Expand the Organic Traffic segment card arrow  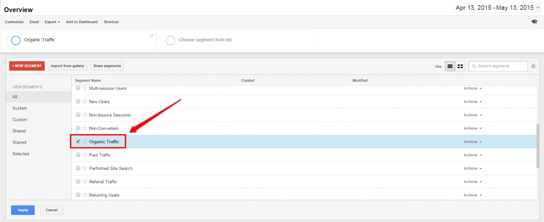point(151,35)
